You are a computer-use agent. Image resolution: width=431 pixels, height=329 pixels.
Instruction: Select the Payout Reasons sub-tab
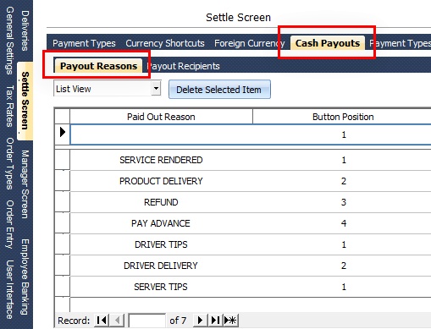98,66
